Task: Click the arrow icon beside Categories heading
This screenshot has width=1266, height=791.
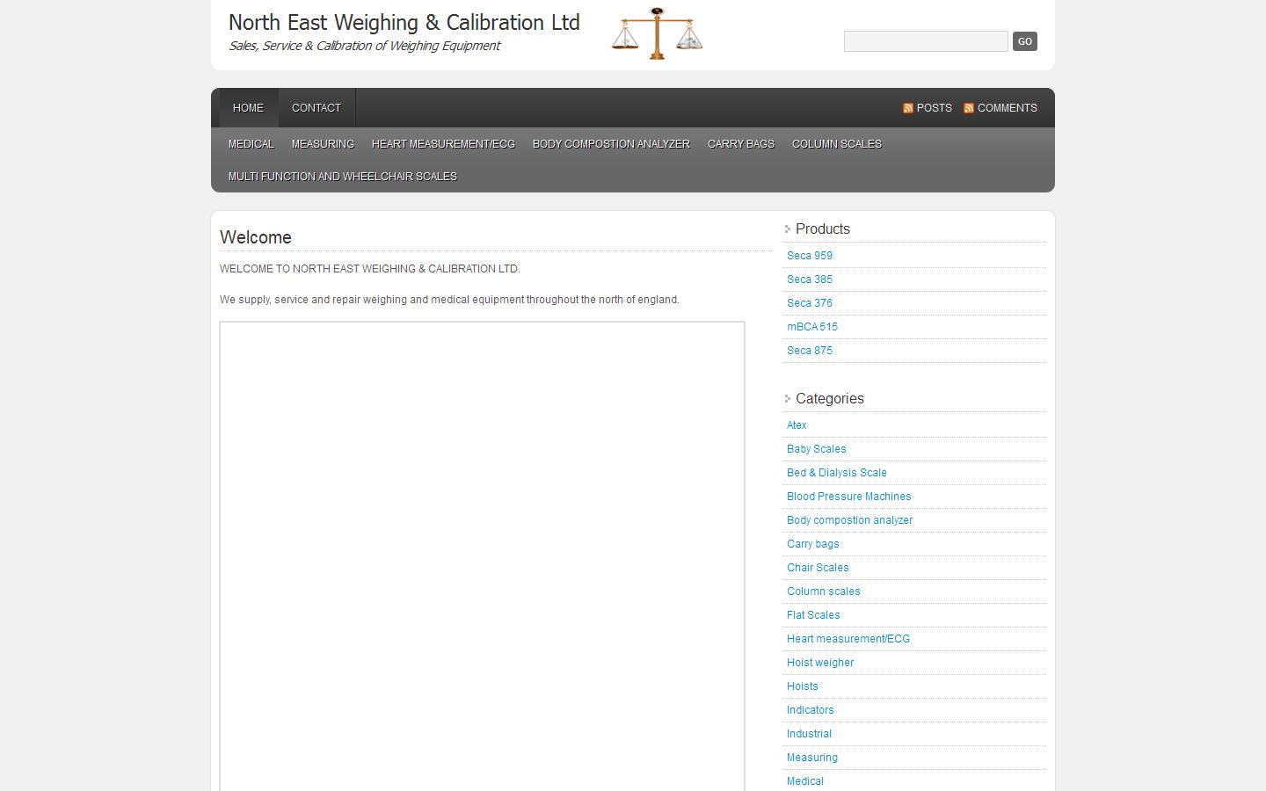Action: pos(786,397)
